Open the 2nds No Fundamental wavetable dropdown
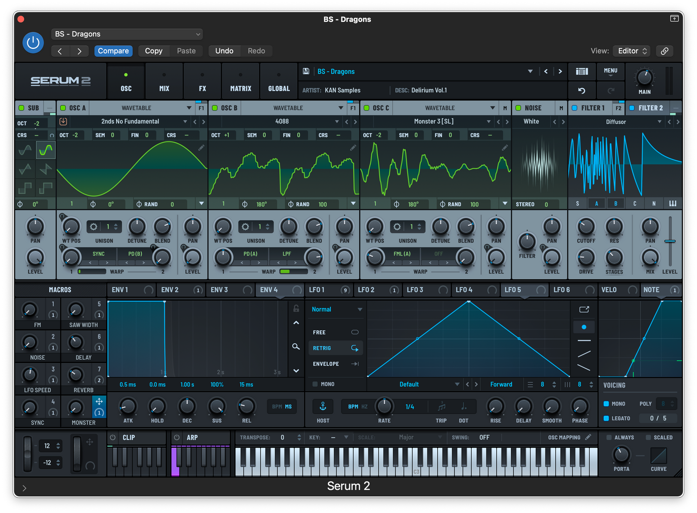The width and height of the screenshot is (697, 513). [x=130, y=122]
